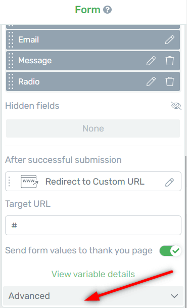The height and width of the screenshot is (308, 187).
Task: Toggle hidden fields eye icon
Action: point(176,106)
